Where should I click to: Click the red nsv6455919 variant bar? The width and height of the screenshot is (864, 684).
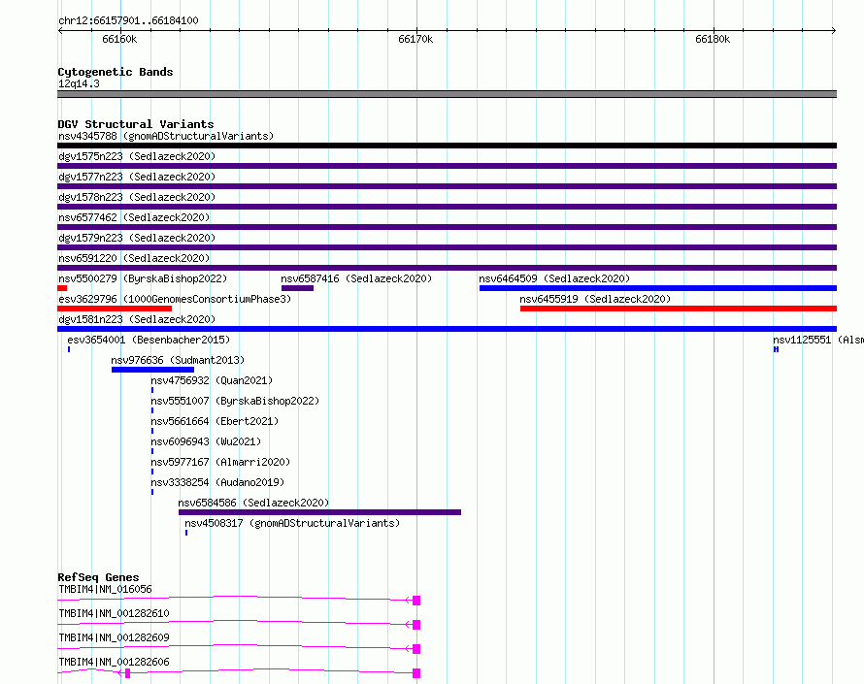pos(679,309)
